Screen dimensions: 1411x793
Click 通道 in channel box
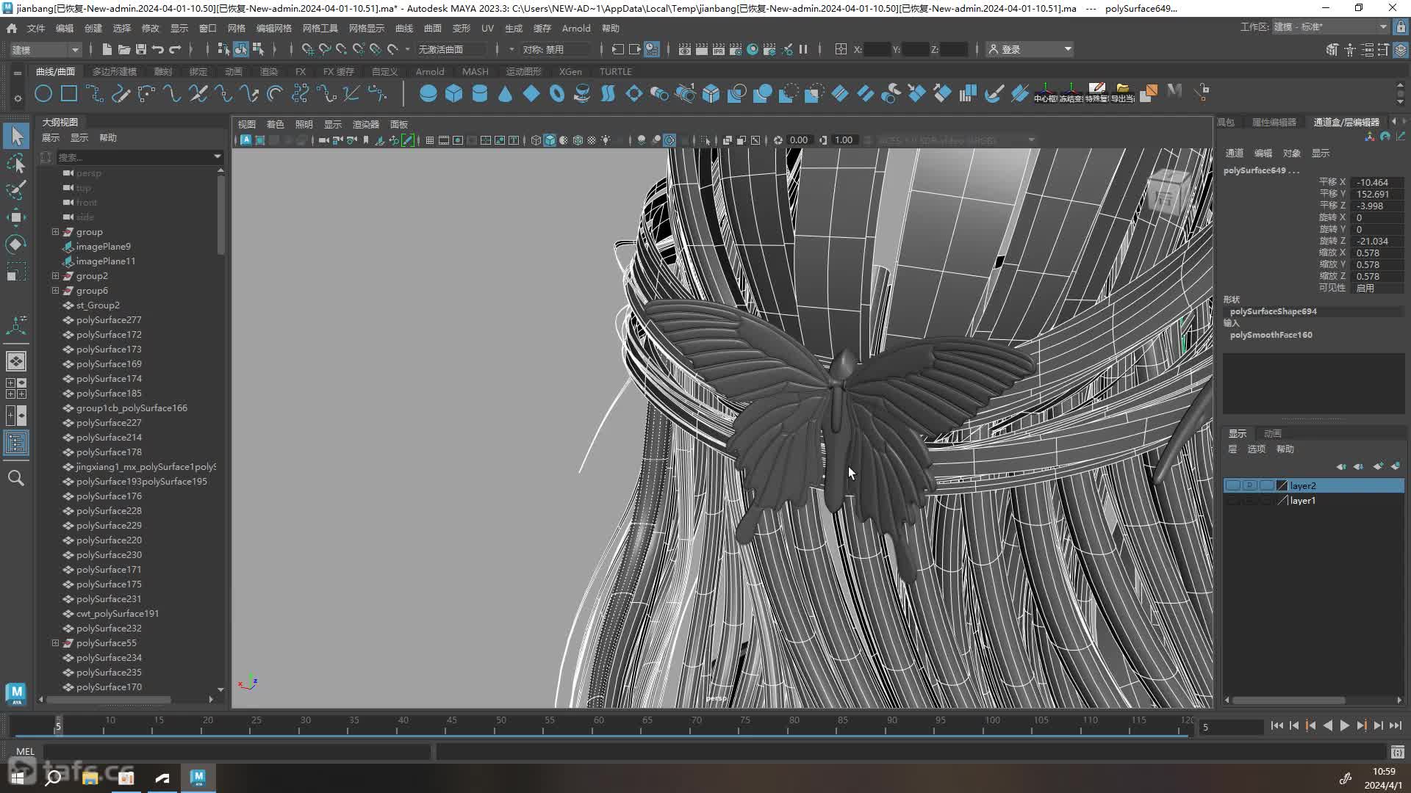tap(1234, 153)
